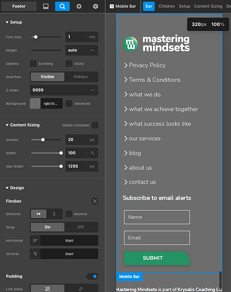Click the unlinked padding sides icon
This screenshot has width=231, height=292.
(81, 289)
